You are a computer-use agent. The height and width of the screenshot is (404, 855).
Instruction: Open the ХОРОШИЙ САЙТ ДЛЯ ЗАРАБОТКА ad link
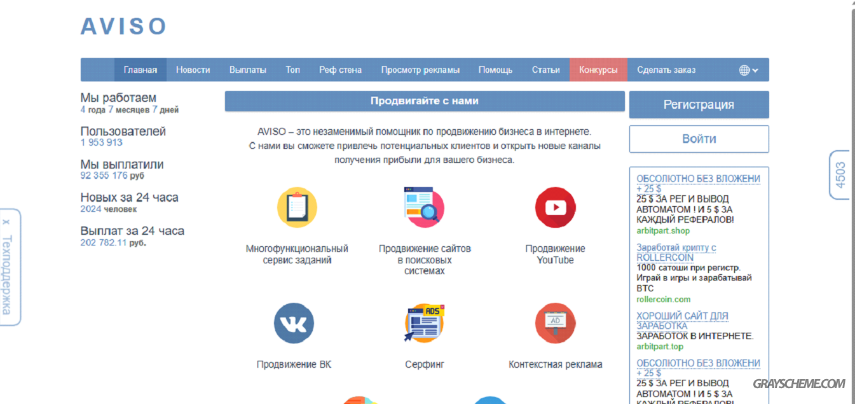683,321
